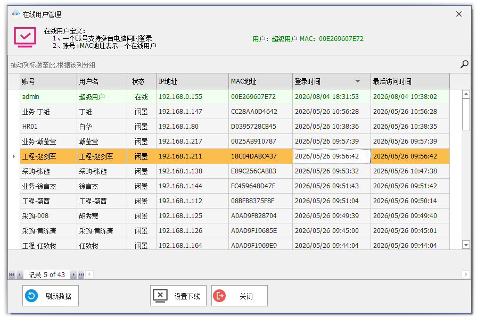477x317 pixels.
Task: Select account 工程-任致树
Action: 48,244
